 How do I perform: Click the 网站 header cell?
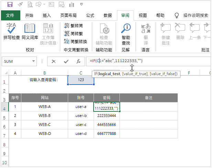point(45,98)
